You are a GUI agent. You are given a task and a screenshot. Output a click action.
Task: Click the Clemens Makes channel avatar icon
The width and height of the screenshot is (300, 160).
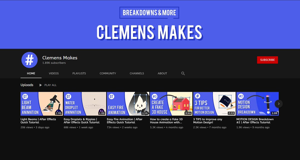(x=29, y=60)
